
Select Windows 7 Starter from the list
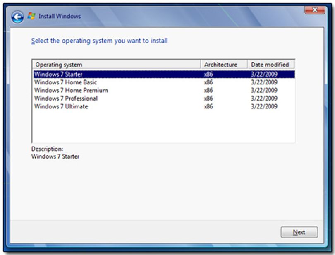(x=164, y=74)
